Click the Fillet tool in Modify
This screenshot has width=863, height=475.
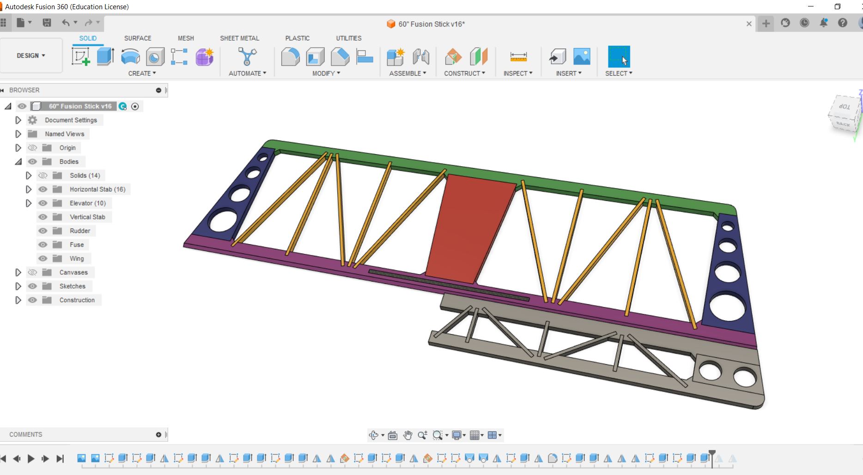(290, 57)
